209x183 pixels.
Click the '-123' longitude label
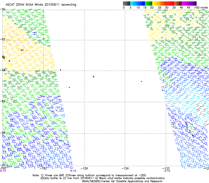166,169
